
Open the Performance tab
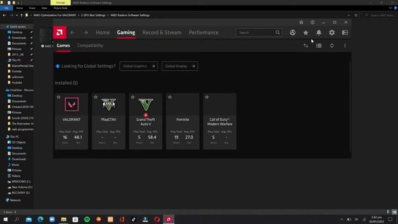(203, 32)
